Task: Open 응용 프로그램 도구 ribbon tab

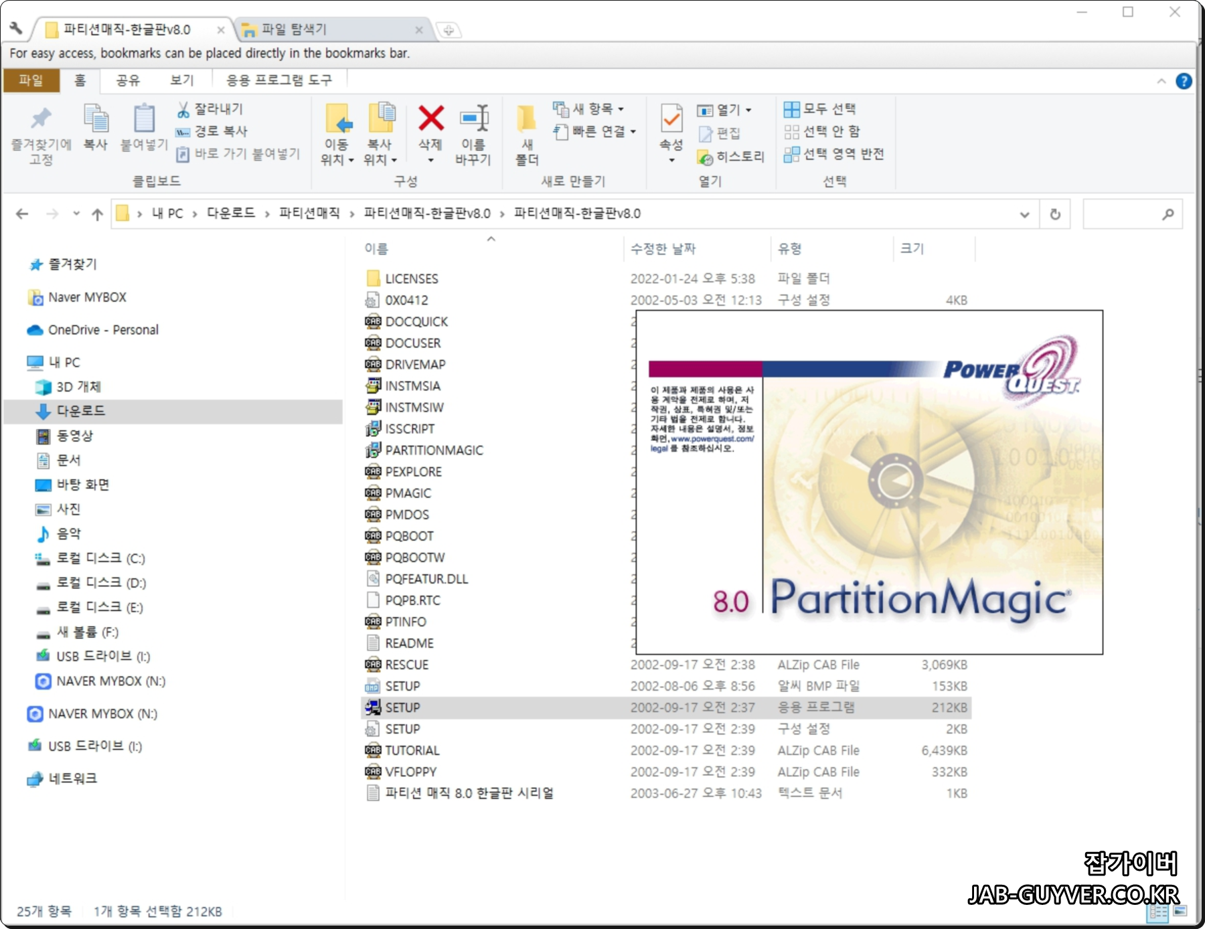Action: click(279, 80)
